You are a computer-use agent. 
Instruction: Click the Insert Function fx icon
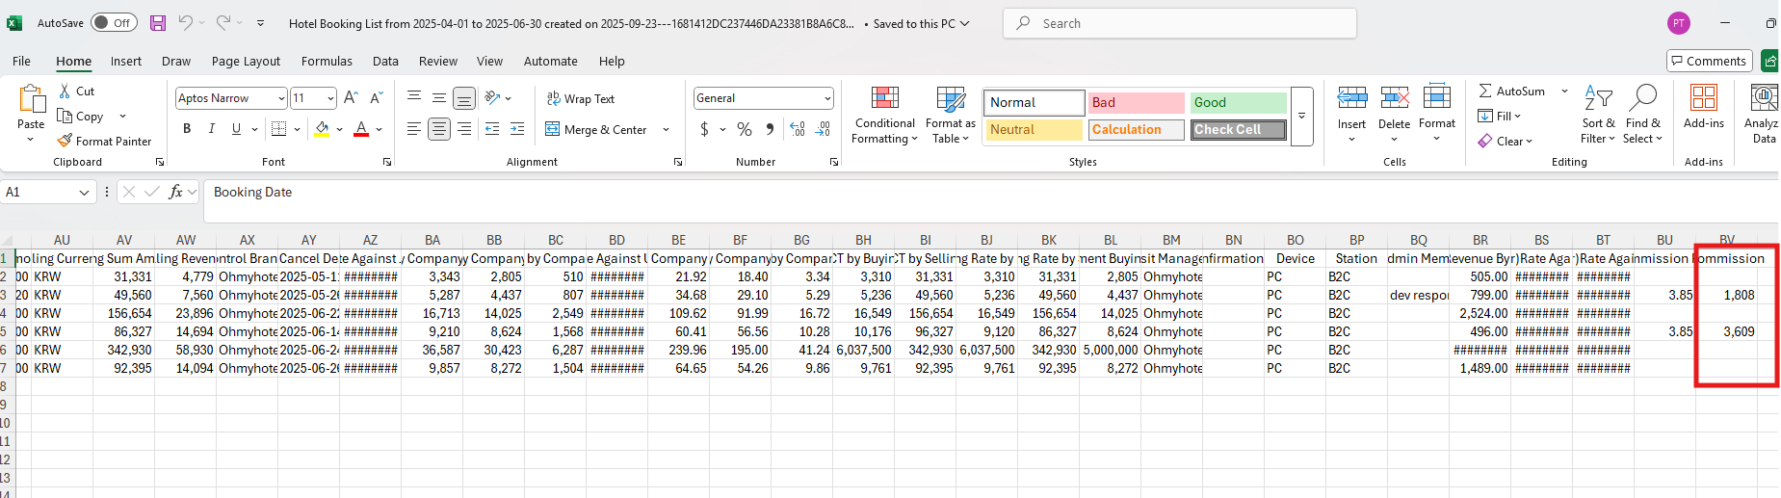[175, 193]
